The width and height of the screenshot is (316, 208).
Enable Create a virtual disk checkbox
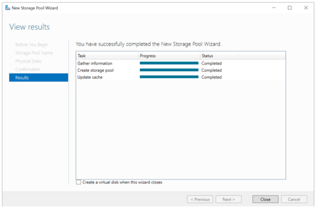(79, 182)
